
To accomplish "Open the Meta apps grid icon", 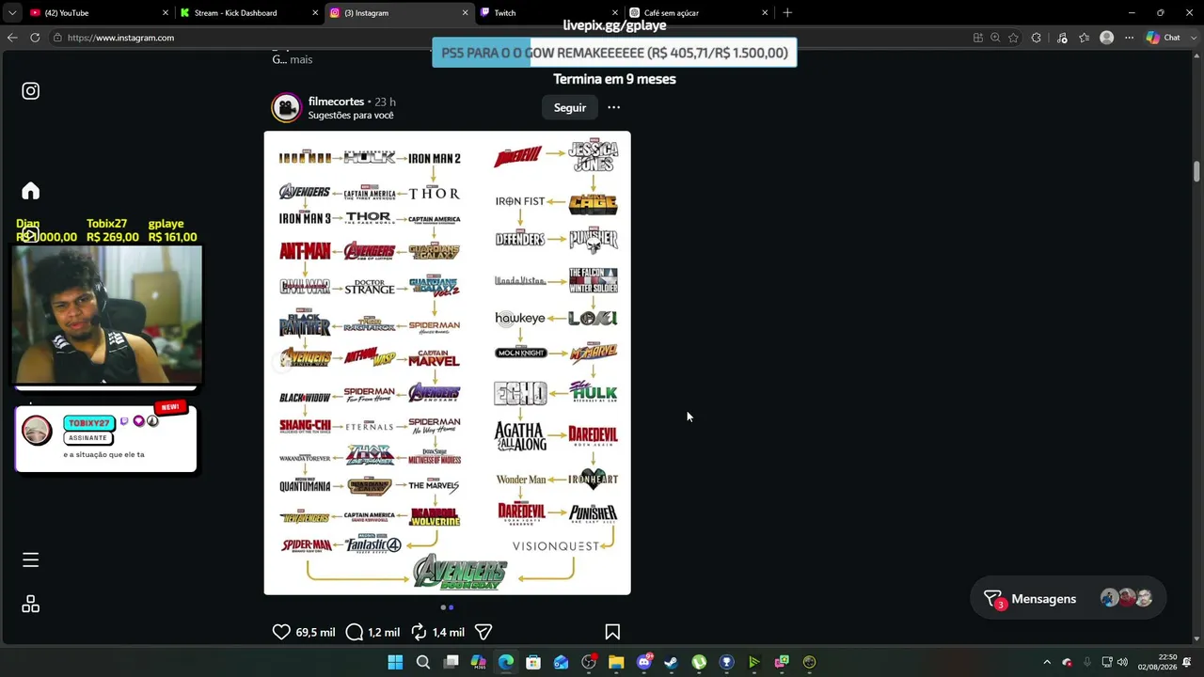I will click(31, 604).
